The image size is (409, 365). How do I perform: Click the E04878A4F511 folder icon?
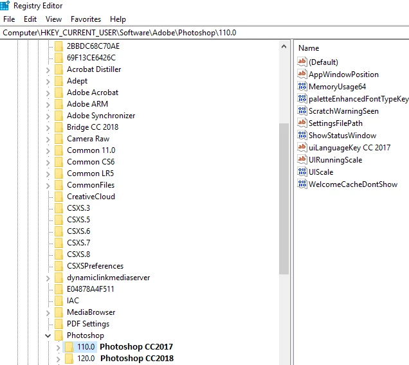tap(59, 289)
